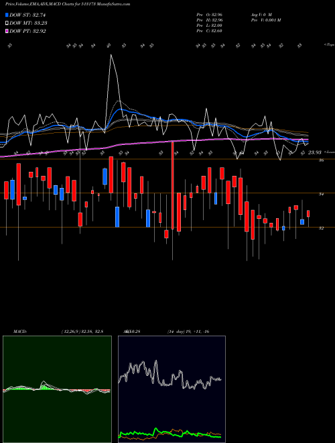The image size is (335, 443).
Task: Click the last blue candlestick near right edge
Action: point(302,222)
